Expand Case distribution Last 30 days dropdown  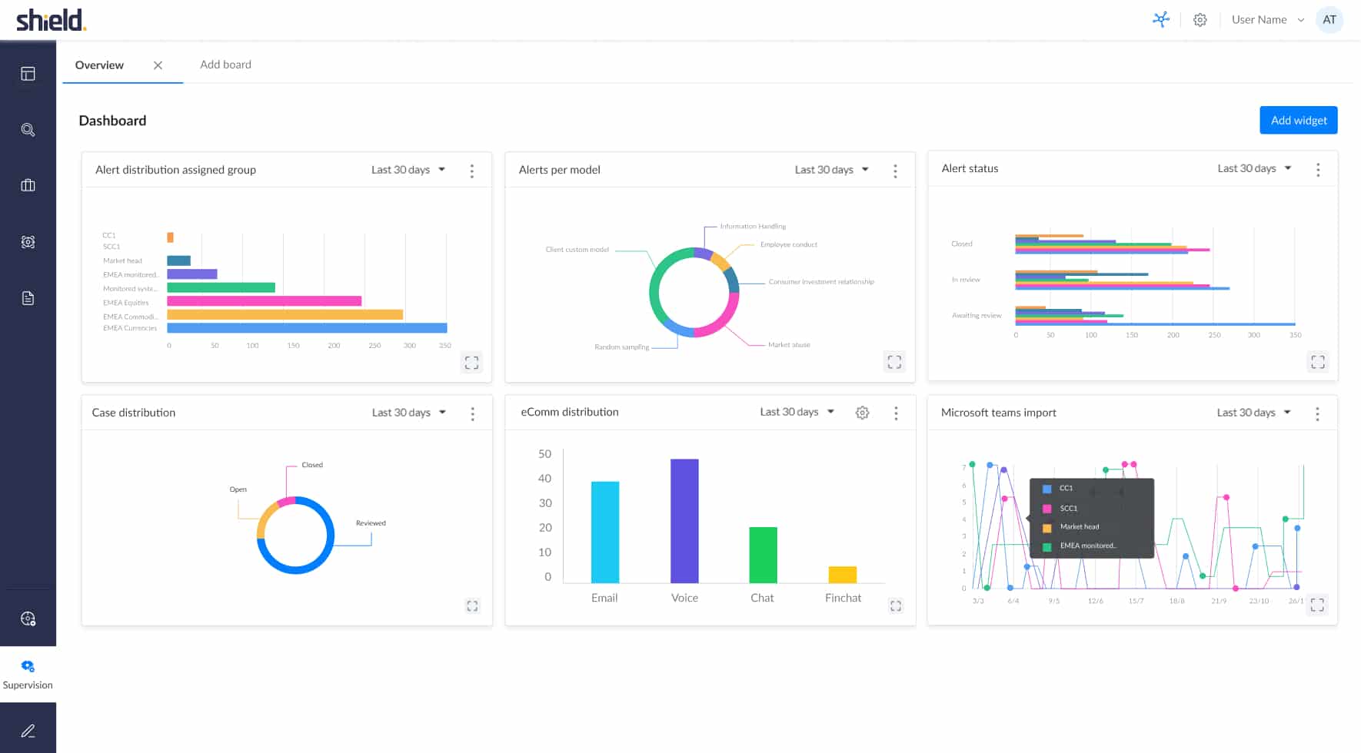409,413
